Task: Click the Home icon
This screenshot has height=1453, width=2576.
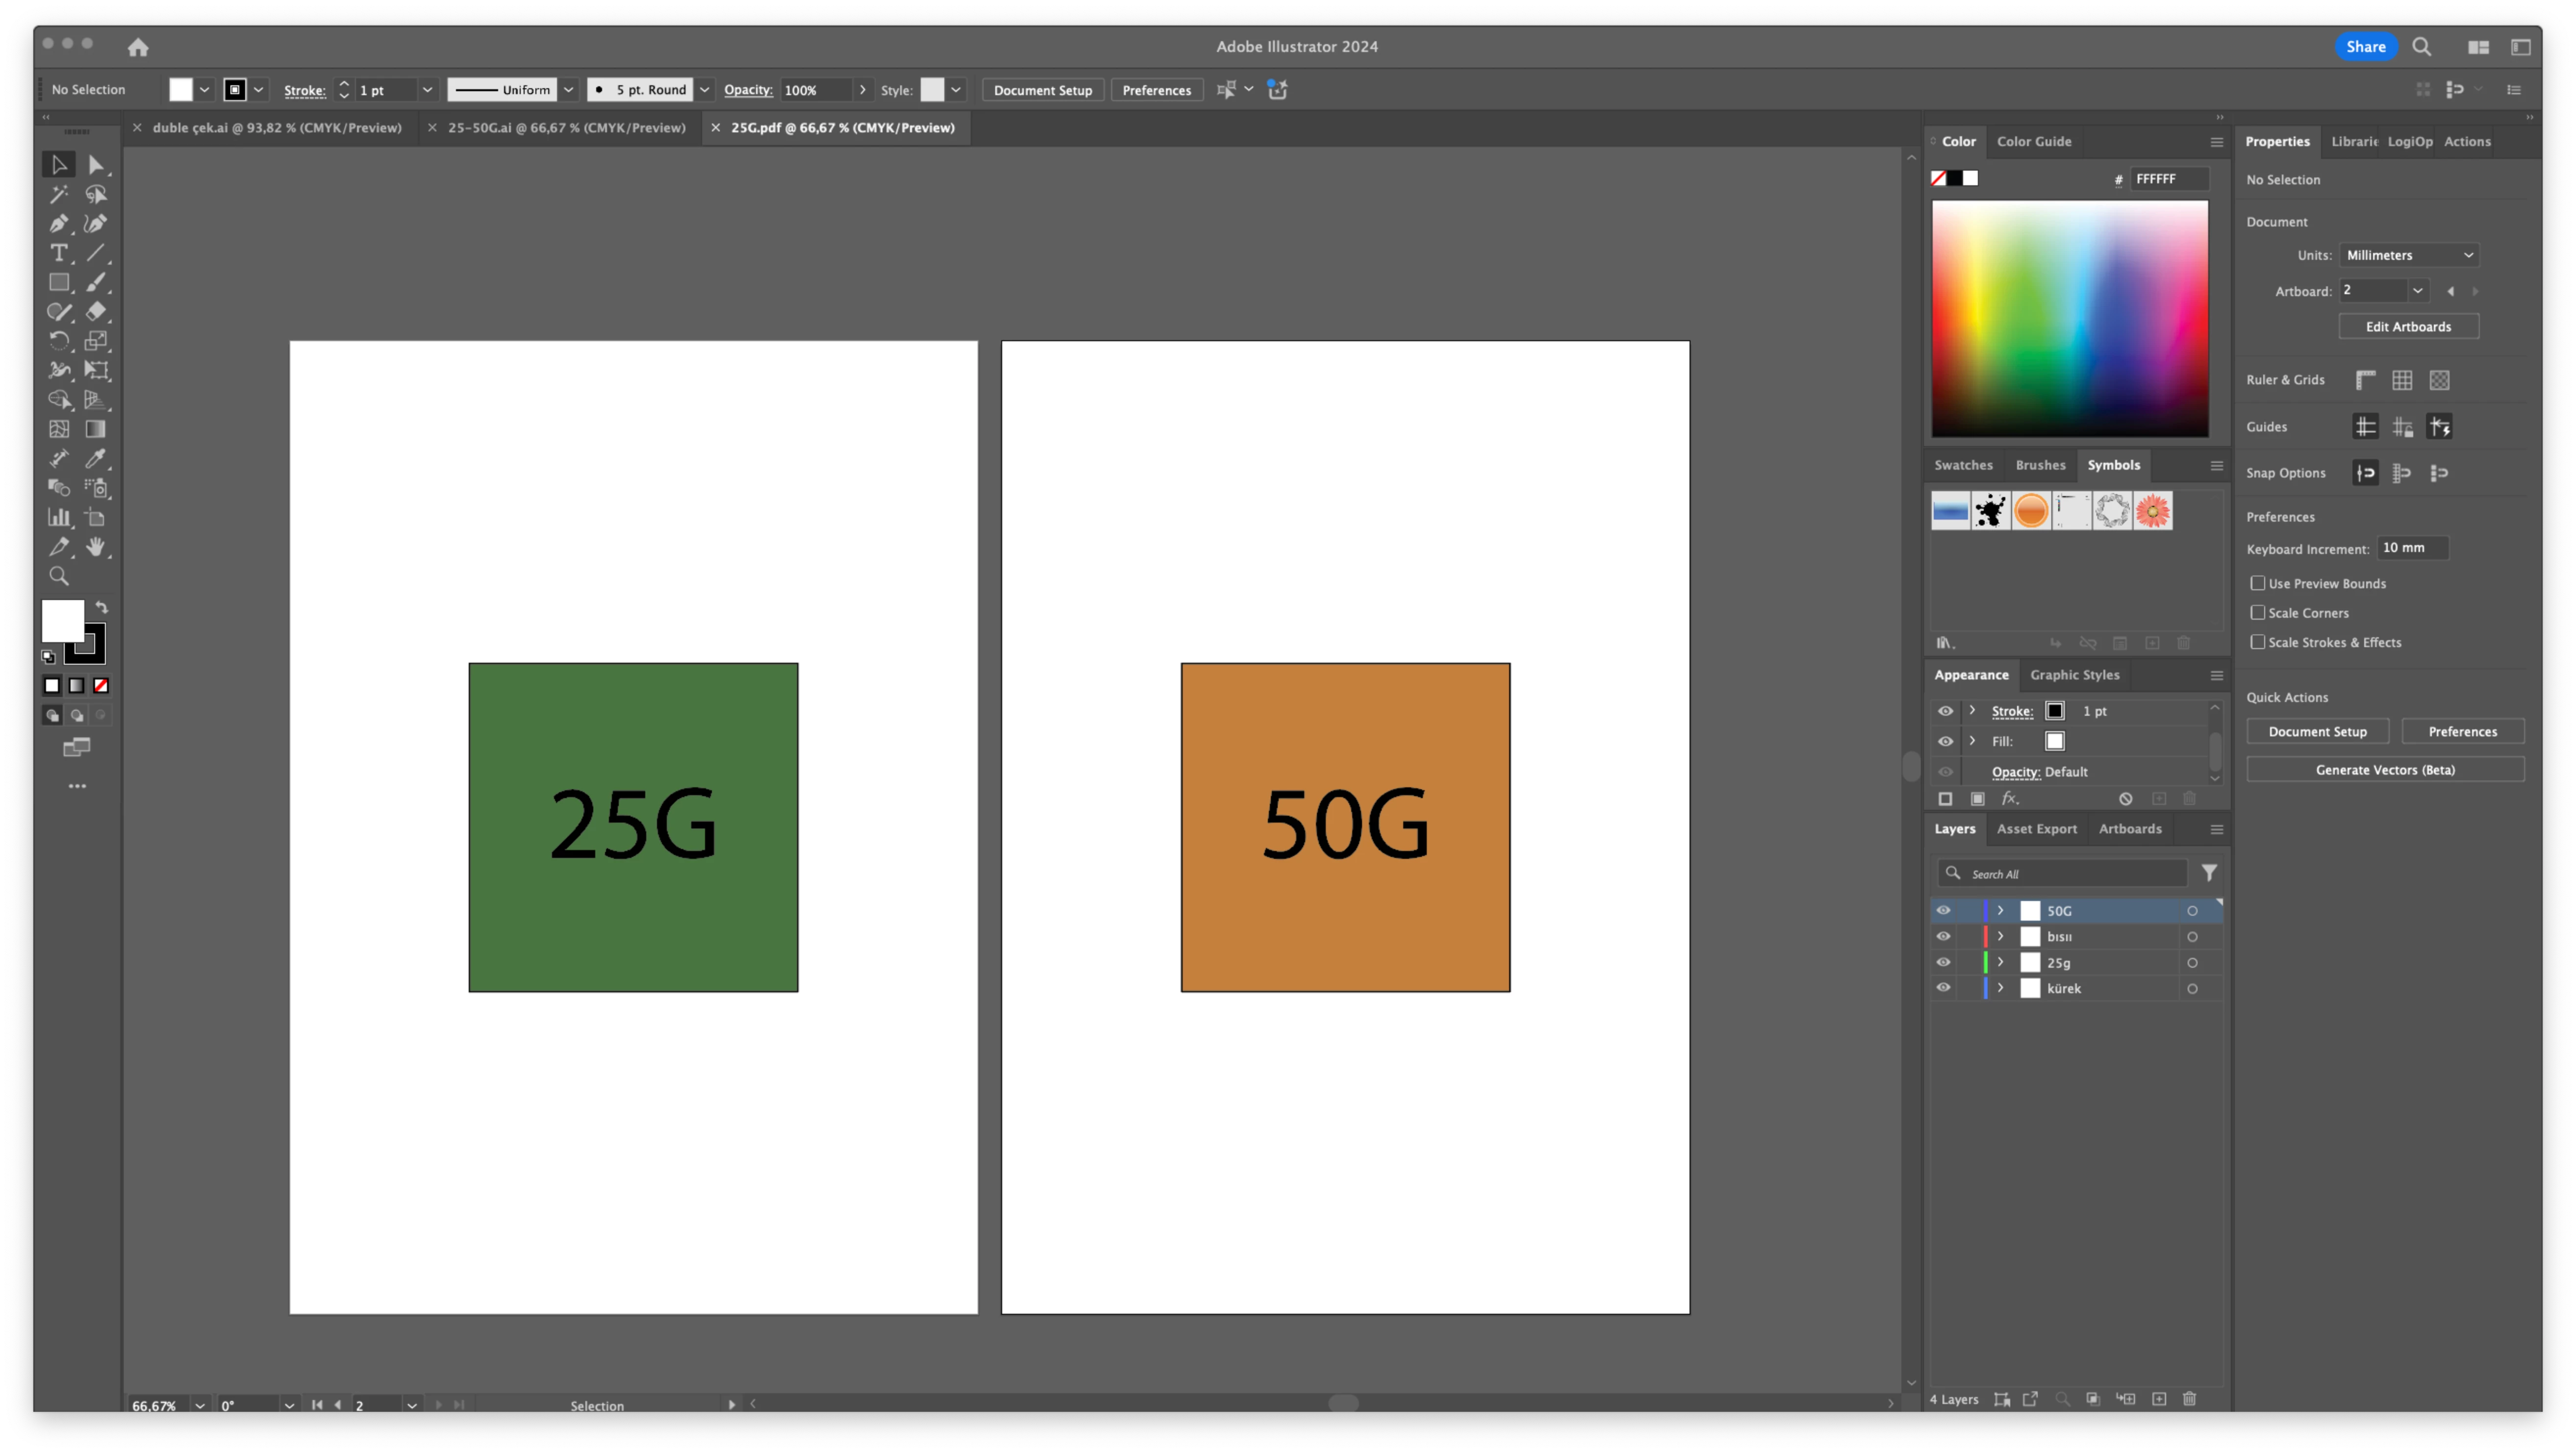Action: click(138, 47)
